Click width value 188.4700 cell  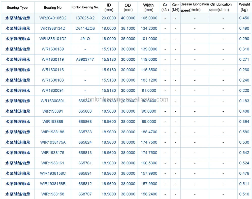149,132
